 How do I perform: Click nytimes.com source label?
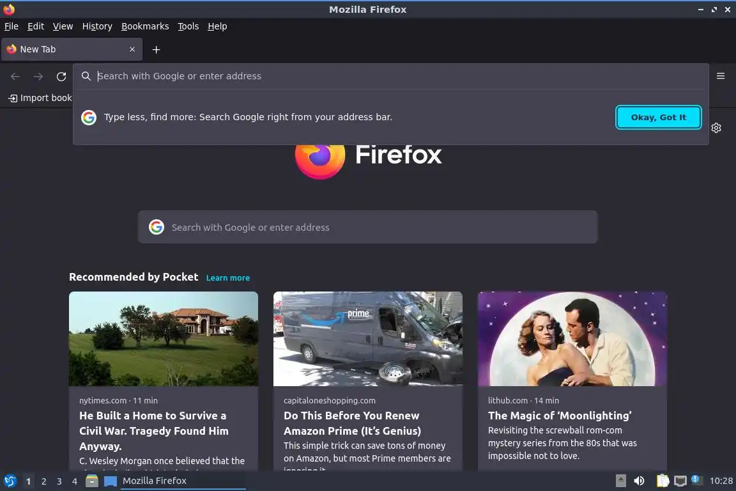coord(103,400)
